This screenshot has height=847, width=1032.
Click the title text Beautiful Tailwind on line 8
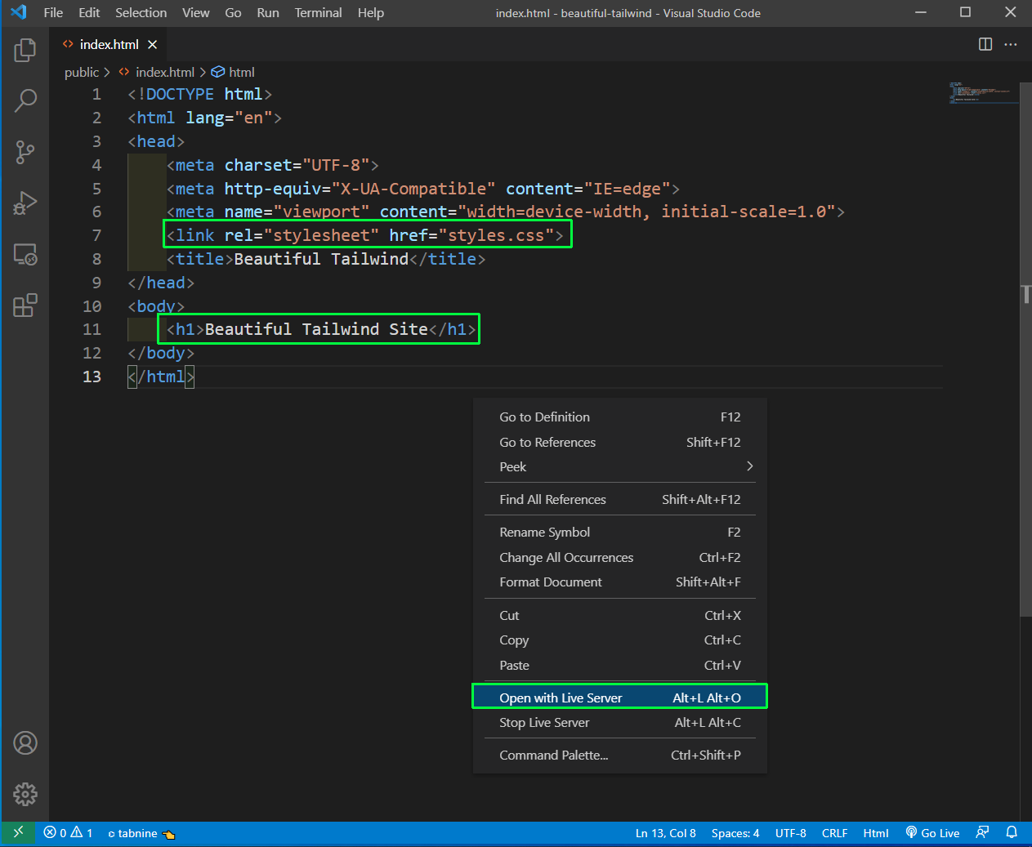pyautogui.click(x=321, y=259)
